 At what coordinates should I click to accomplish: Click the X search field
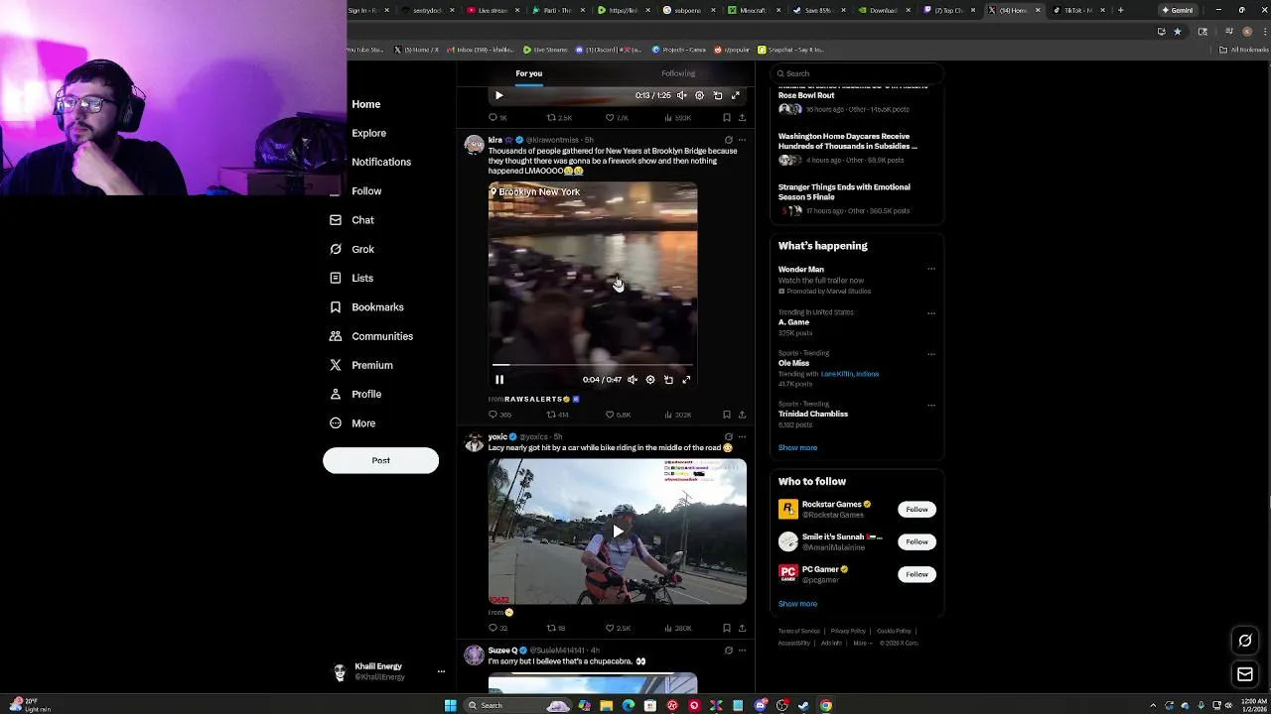click(x=856, y=73)
